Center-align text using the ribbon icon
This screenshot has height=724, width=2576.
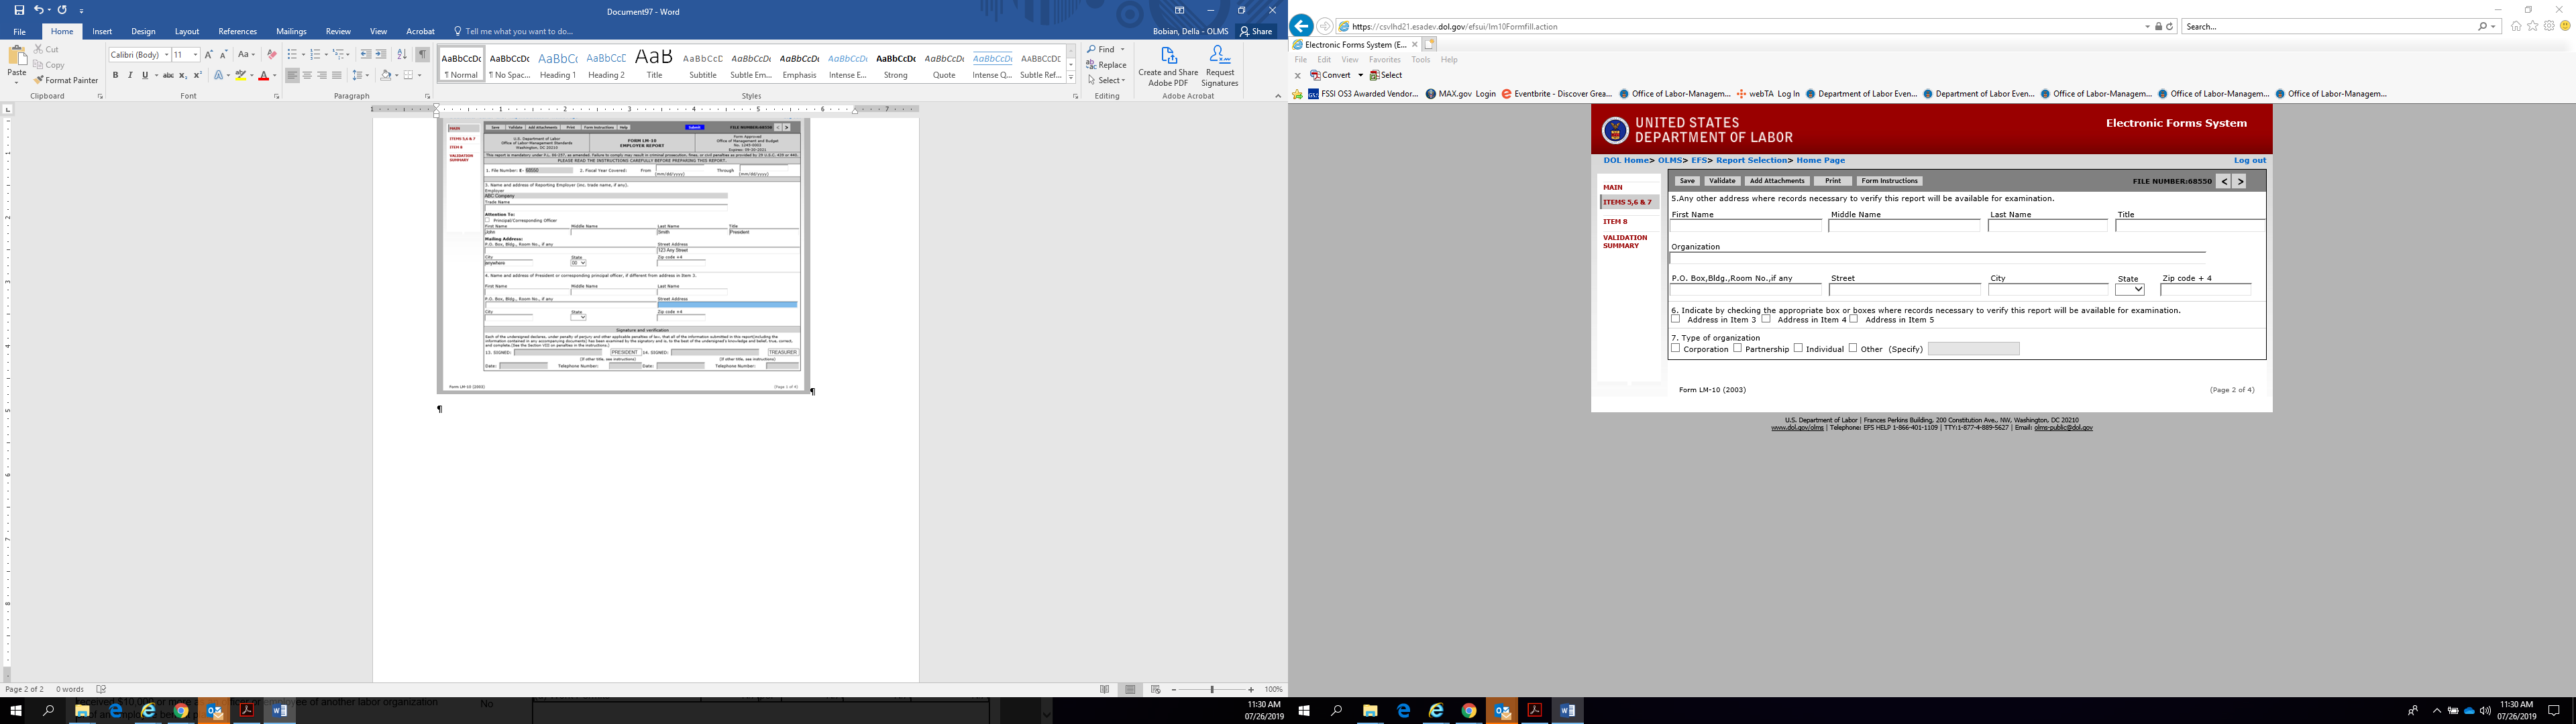tap(307, 75)
